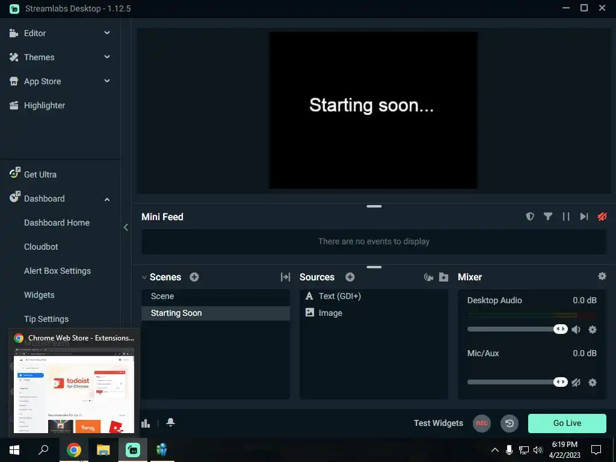Viewport: 616px width, 462px height.
Task: Click Test Widgets
Action: pos(439,423)
